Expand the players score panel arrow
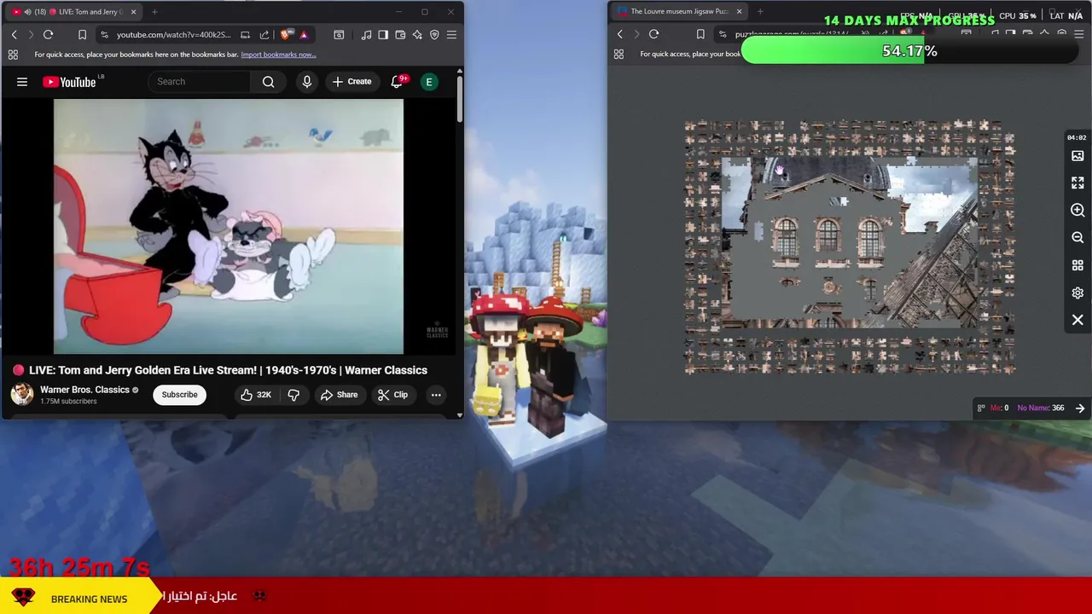This screenshot has height=614, width=1092. pyautogui.click(x=1080, y=408)
